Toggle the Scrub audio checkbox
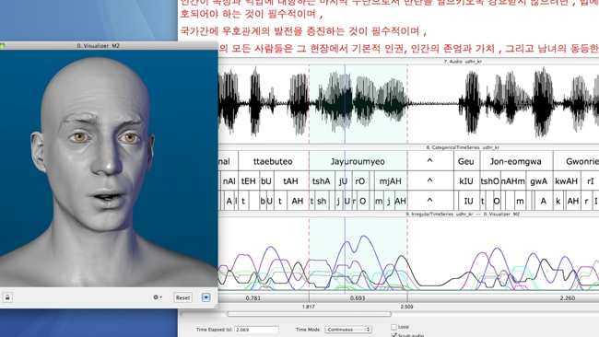Image resolution: width=599 pixels, height=337 pixels. (393, 335)
